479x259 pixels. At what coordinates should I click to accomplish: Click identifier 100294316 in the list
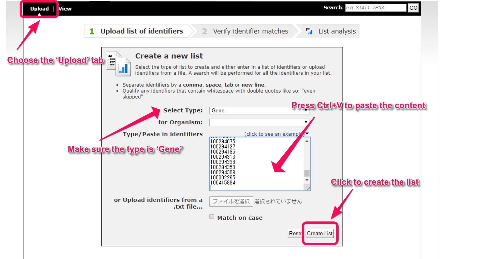click(223, 157)
